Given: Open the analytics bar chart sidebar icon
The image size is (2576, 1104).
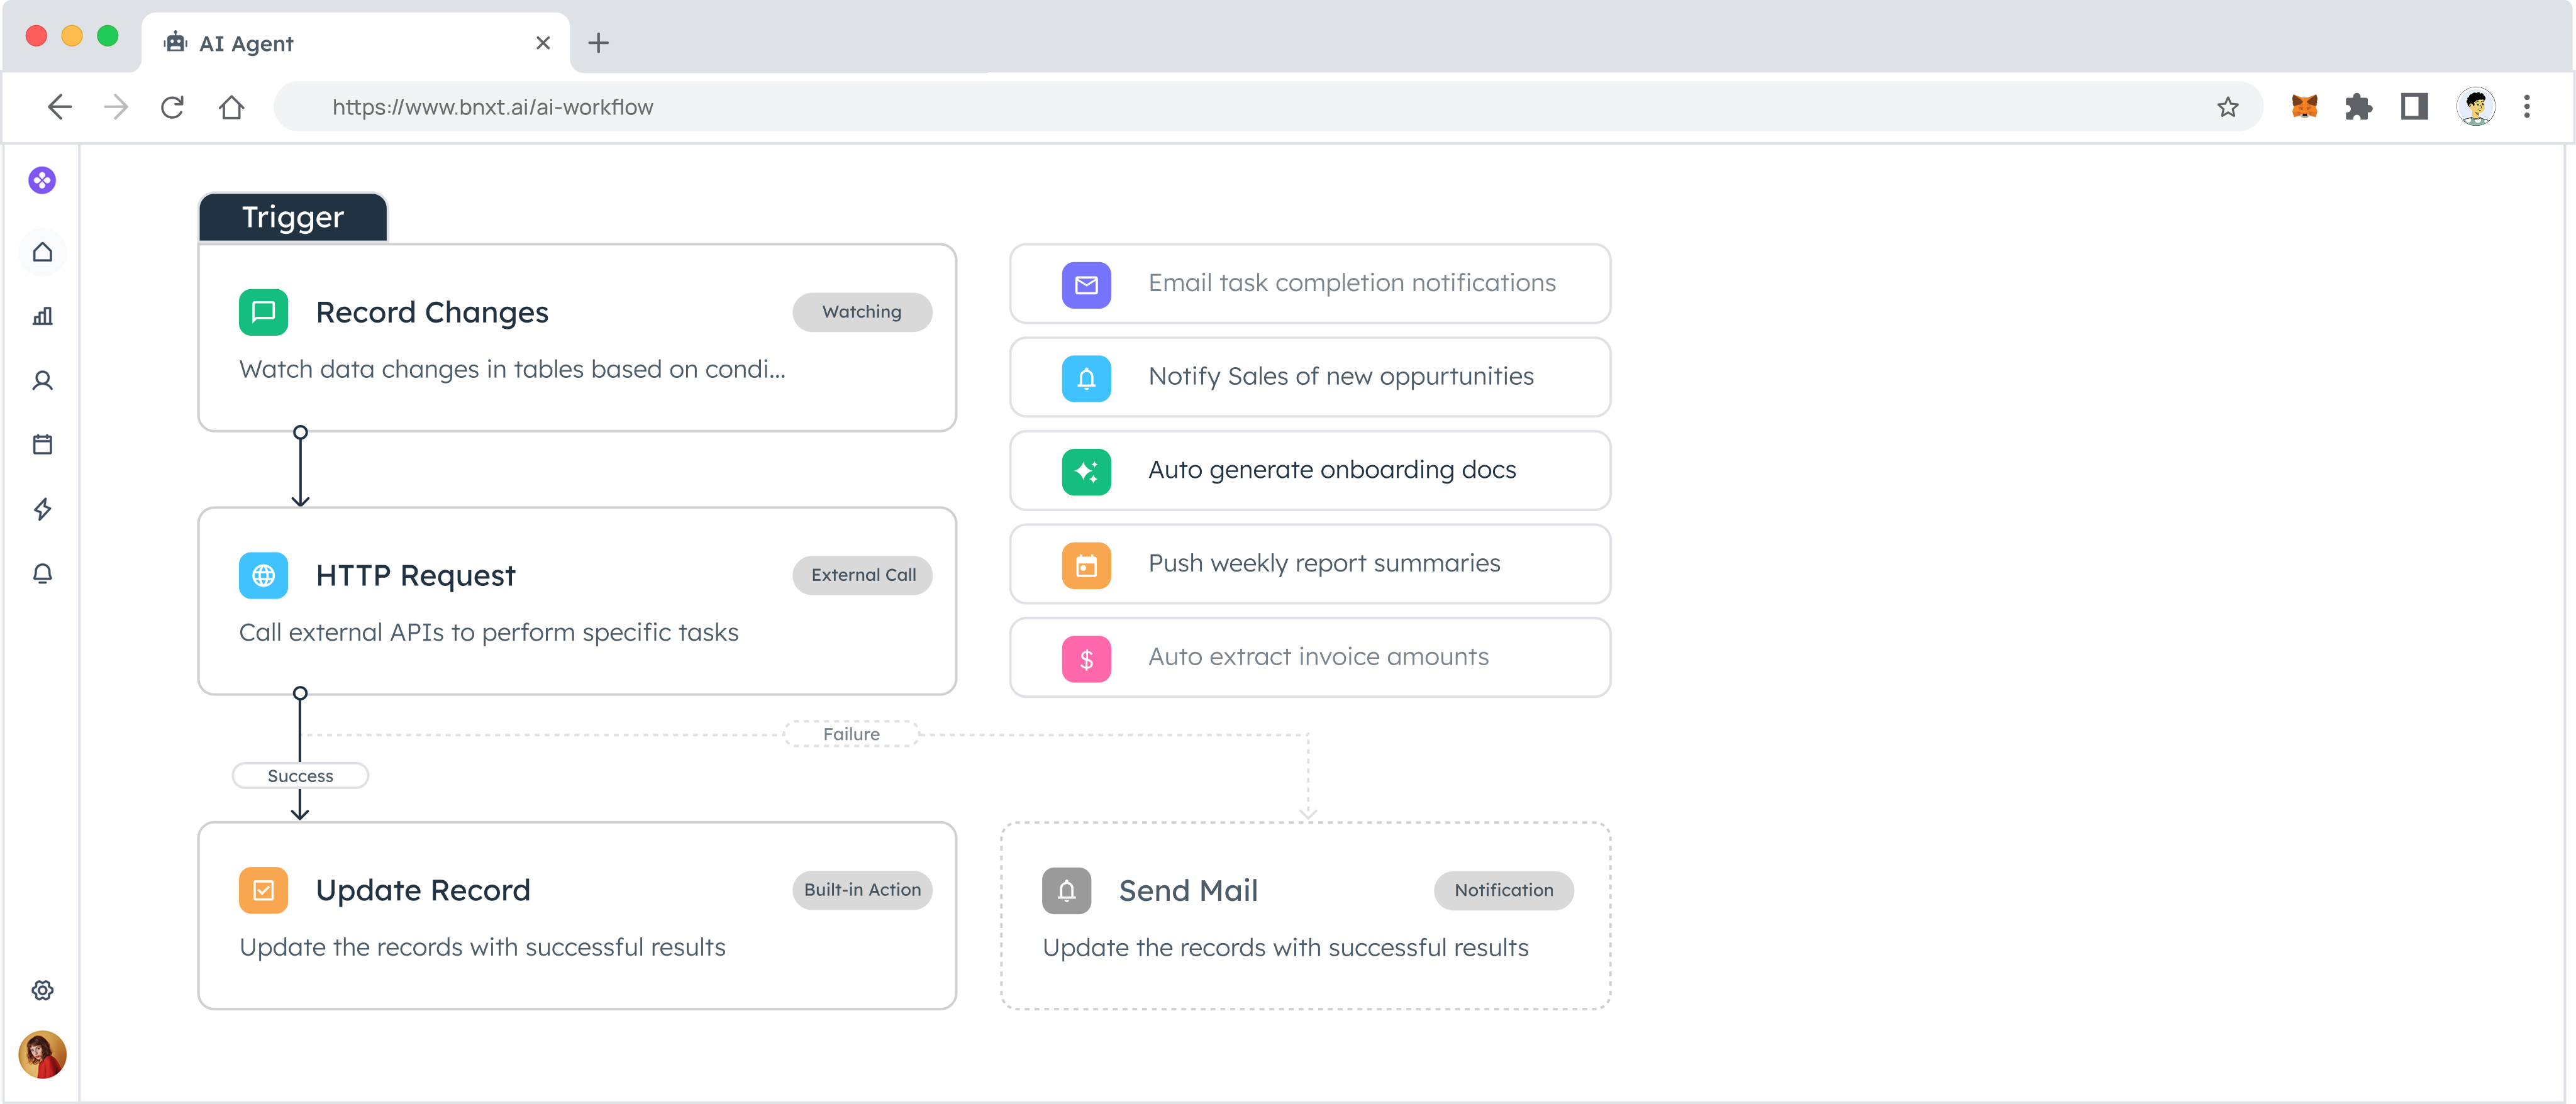Looking at the screenshot, I should [42, 317].
